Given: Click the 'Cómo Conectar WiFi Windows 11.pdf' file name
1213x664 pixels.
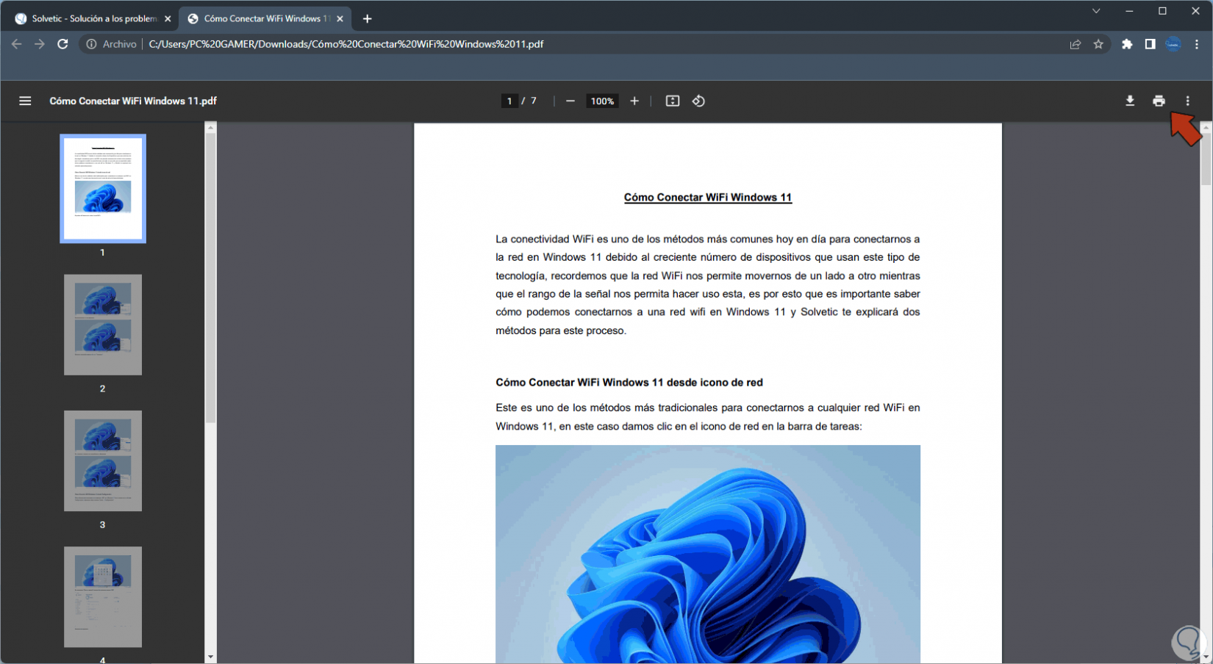Looking at the screenshot, I should (133, 101).
